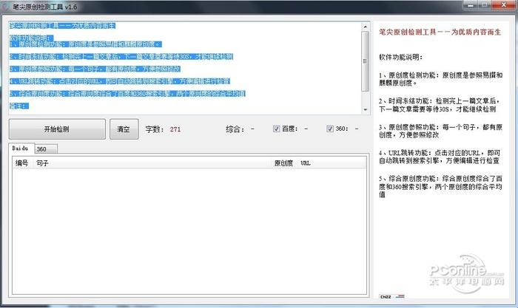The height and width of the screenshot is (308, 518).
Task: Switch to the 360 results tab
Action: pyautogui.click(x=46, y=149)
